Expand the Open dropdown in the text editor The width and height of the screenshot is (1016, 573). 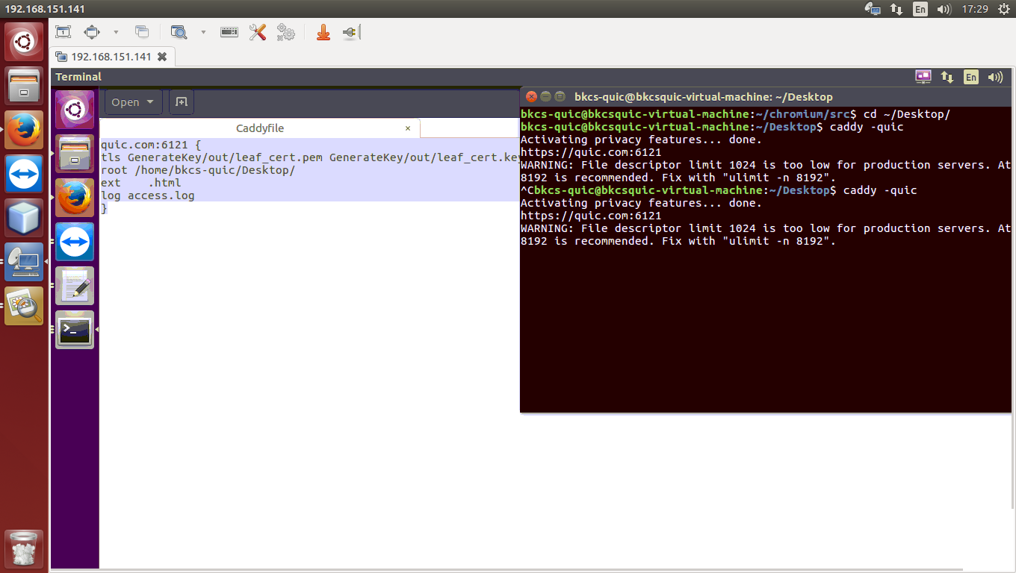133,101
